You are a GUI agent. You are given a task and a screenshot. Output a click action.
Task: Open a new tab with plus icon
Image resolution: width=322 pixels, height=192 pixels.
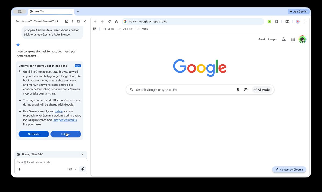78,12
